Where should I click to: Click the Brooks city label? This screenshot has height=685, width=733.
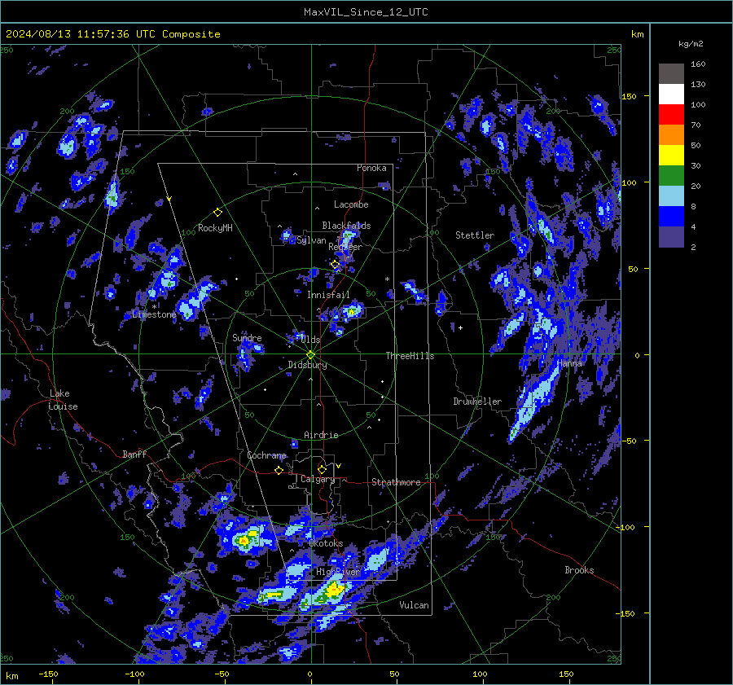pyautogui.click(x=579, y=570)
